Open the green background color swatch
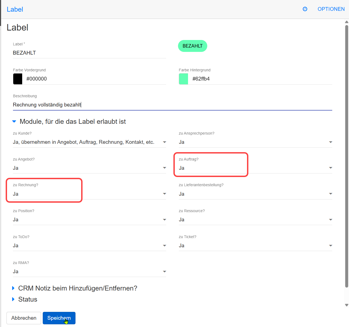 tap(183, 79)
